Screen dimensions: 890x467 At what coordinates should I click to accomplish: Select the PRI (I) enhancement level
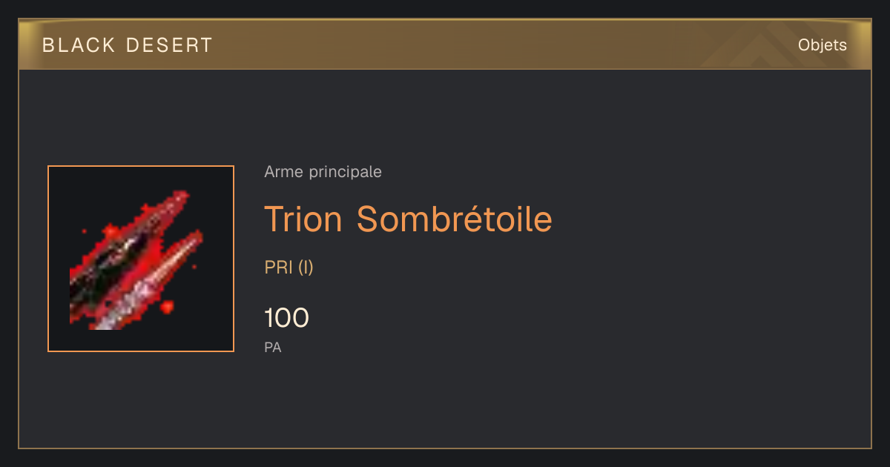point(289,268)
